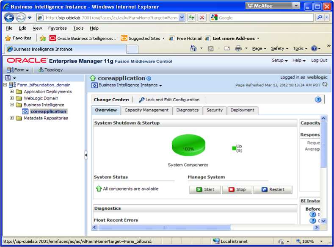The width and height of the screenshot is (334, 247).
Task: Expand the Application Deployments tree node
Action: (12, 92)
